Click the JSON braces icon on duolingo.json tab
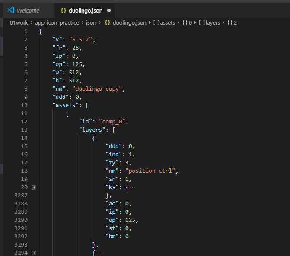This screenshot has width=290, height=256. point(63,10)
